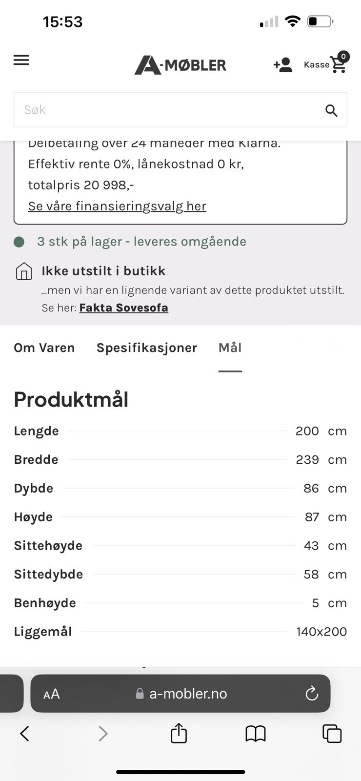Switch to the Om Varen tab
The width and height of the screenshot is (361, 781).
pos(44,348)
